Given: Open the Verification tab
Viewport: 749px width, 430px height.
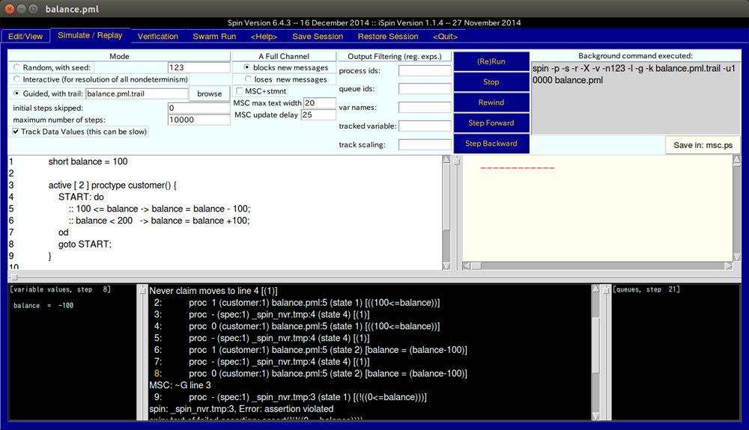Looking at the screenshot, I should [157, 36].
